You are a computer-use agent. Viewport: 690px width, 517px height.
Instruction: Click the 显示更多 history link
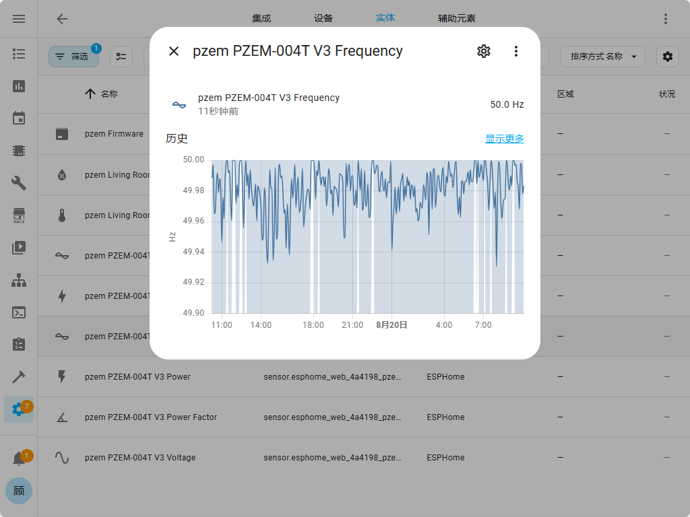point(504,139)
